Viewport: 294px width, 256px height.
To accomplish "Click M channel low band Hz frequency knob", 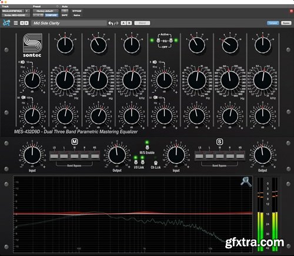I will pos(65,80).
